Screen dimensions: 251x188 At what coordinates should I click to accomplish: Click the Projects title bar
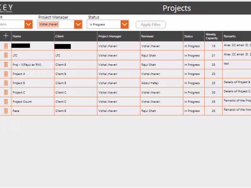click(177, 8)
